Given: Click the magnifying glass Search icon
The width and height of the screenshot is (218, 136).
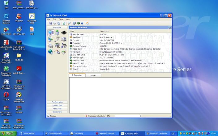Looking at the screenshot, I should pyautogui.click(x=69, y=23).
